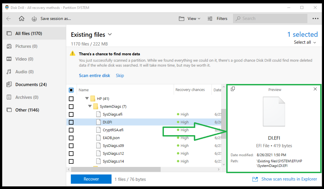
Task: Click the Show scan results Explorer icon
Action: click(x=255, y=179)
